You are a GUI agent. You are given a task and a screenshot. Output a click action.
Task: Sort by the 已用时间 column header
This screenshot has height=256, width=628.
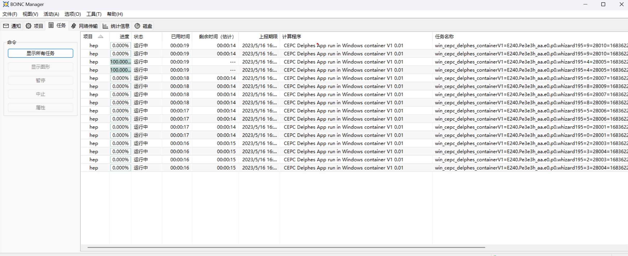coord(177,36)
